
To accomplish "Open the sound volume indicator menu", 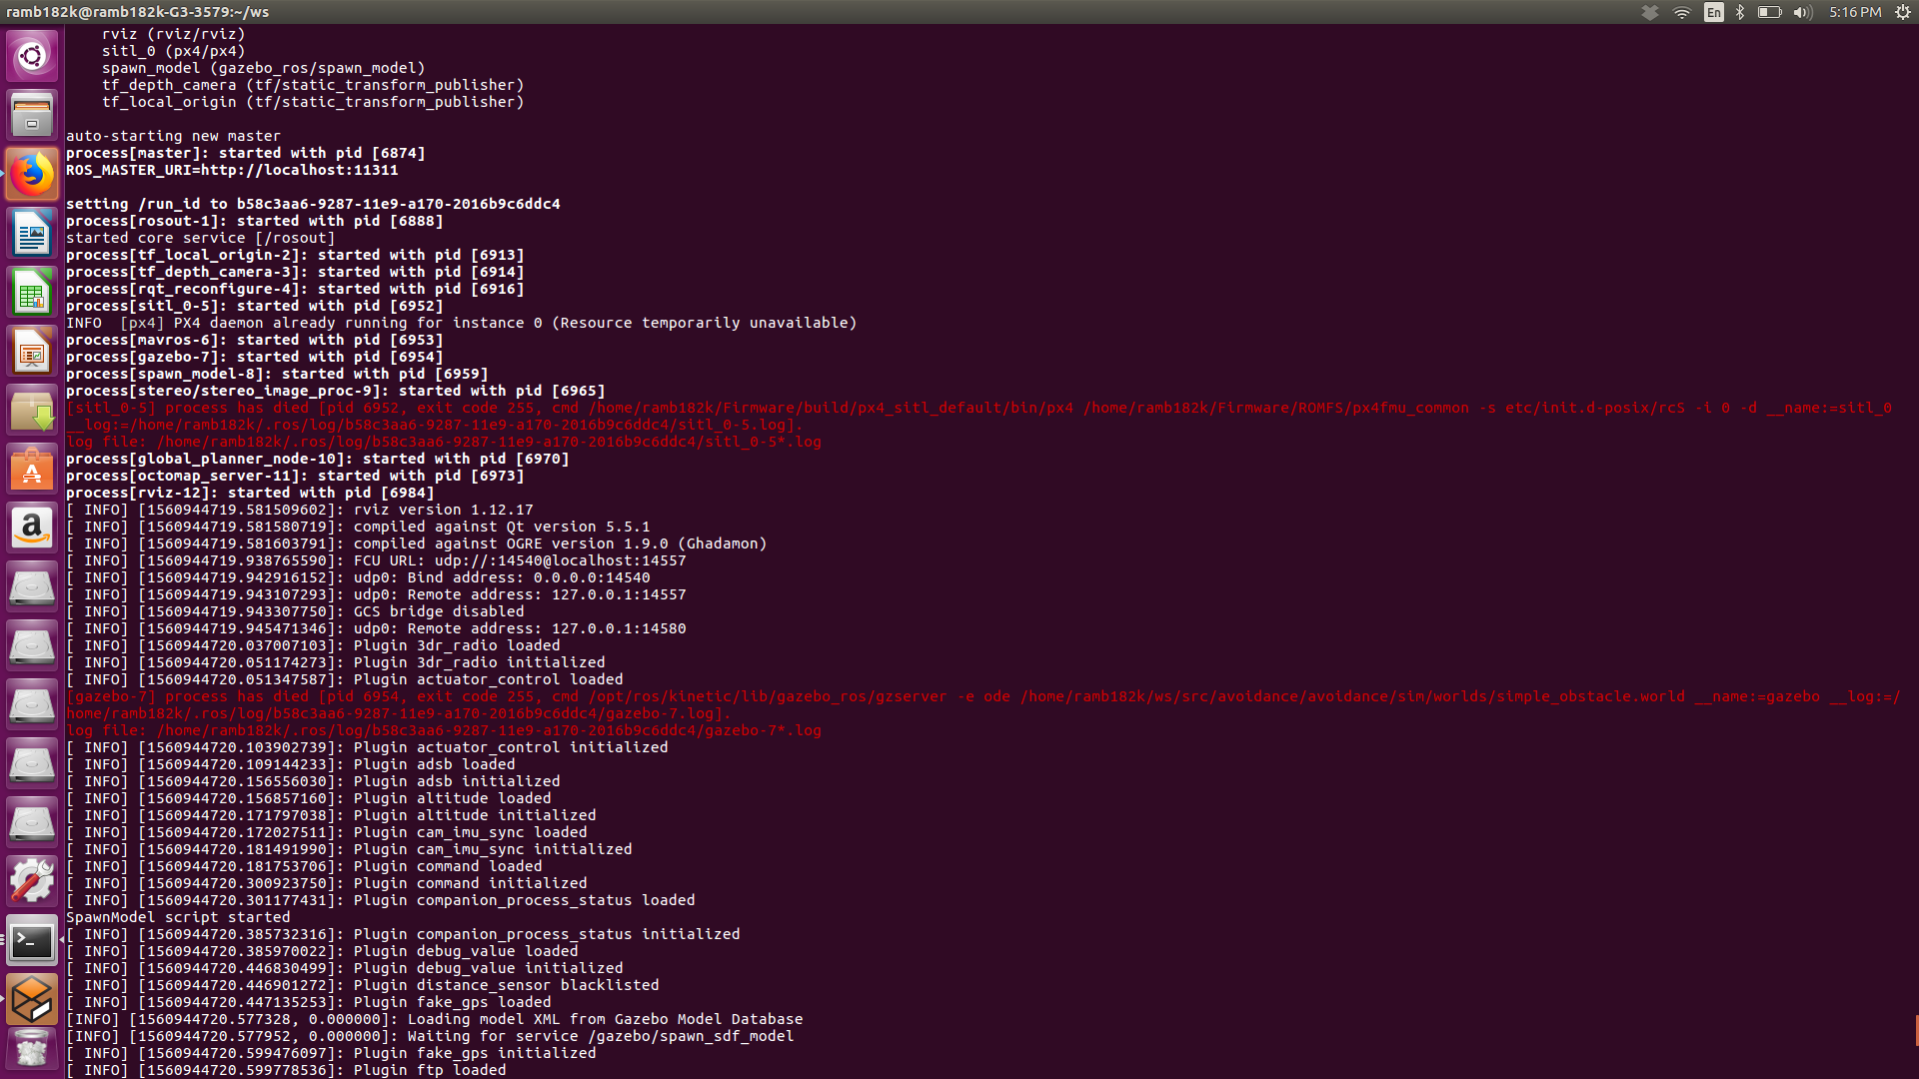I will (1802, 12).
